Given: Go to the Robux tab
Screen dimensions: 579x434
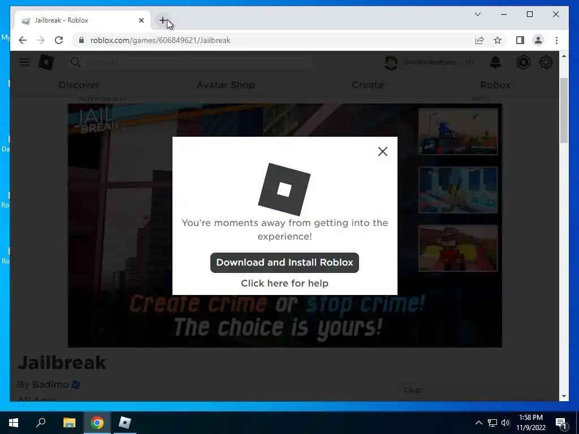Looking at the screenshot, I should (495, 85).
